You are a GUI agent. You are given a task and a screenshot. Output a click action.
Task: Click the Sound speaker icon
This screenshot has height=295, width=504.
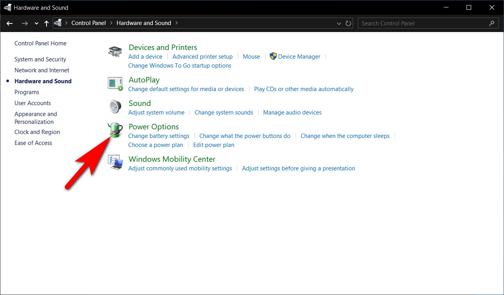pos(115,107)
